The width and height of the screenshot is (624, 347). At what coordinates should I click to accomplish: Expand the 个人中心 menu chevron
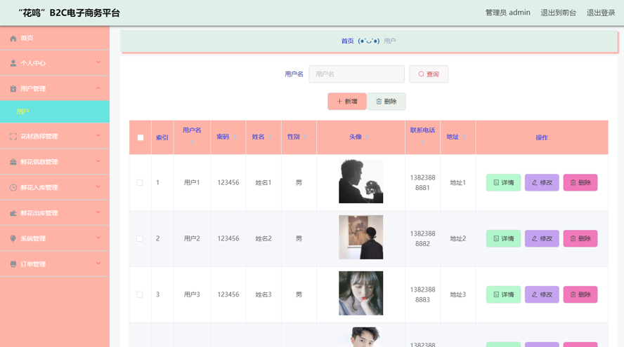pyautogui.click(x=98, y=62)
